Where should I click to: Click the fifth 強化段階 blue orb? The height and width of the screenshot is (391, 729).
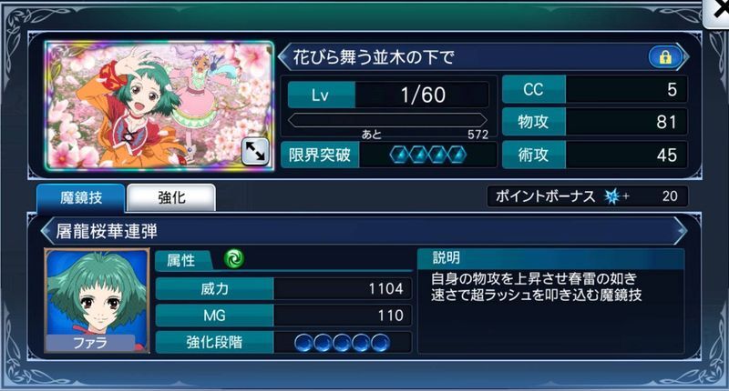coord(380,343)
